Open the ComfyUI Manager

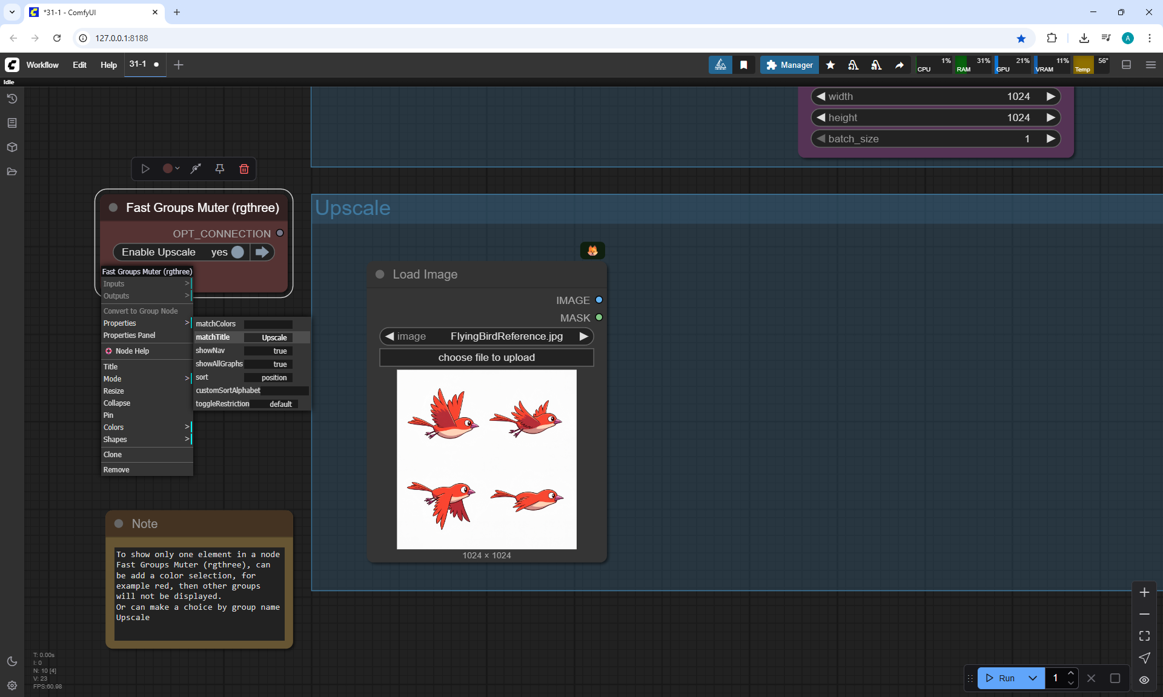point(789,65)
